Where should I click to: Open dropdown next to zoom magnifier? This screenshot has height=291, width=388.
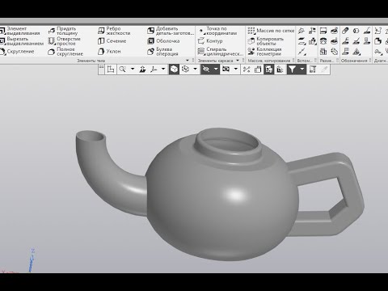133,70
